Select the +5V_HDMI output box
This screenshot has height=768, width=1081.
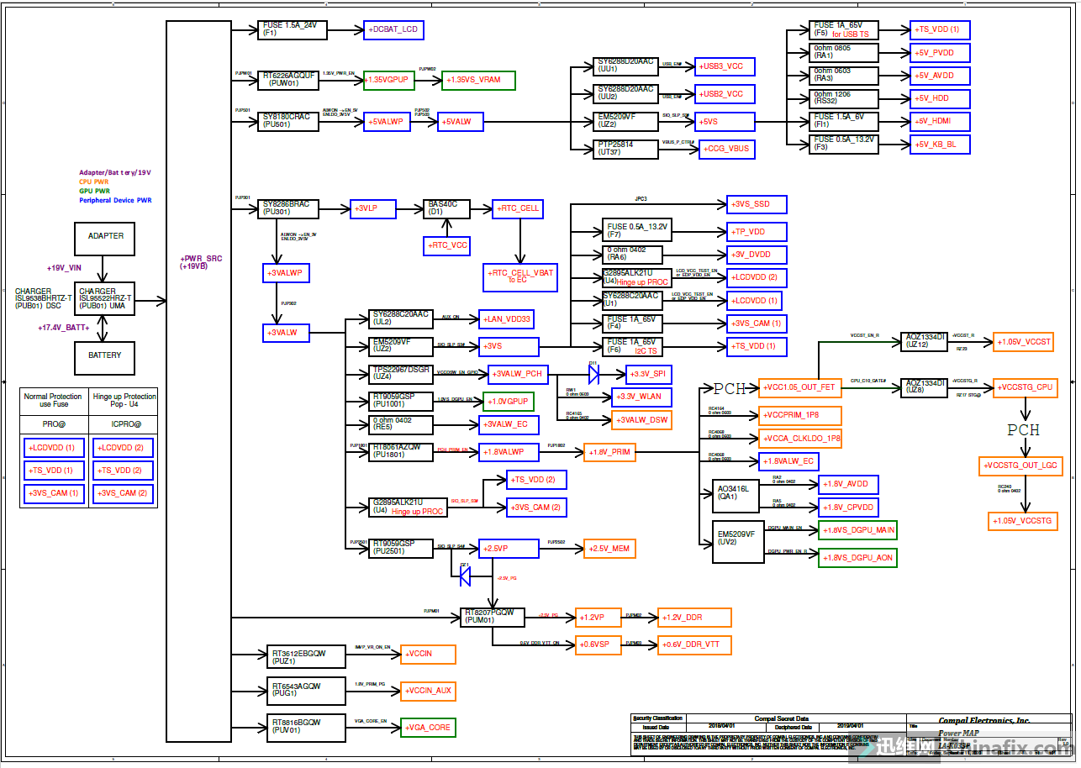click(941, 121)
